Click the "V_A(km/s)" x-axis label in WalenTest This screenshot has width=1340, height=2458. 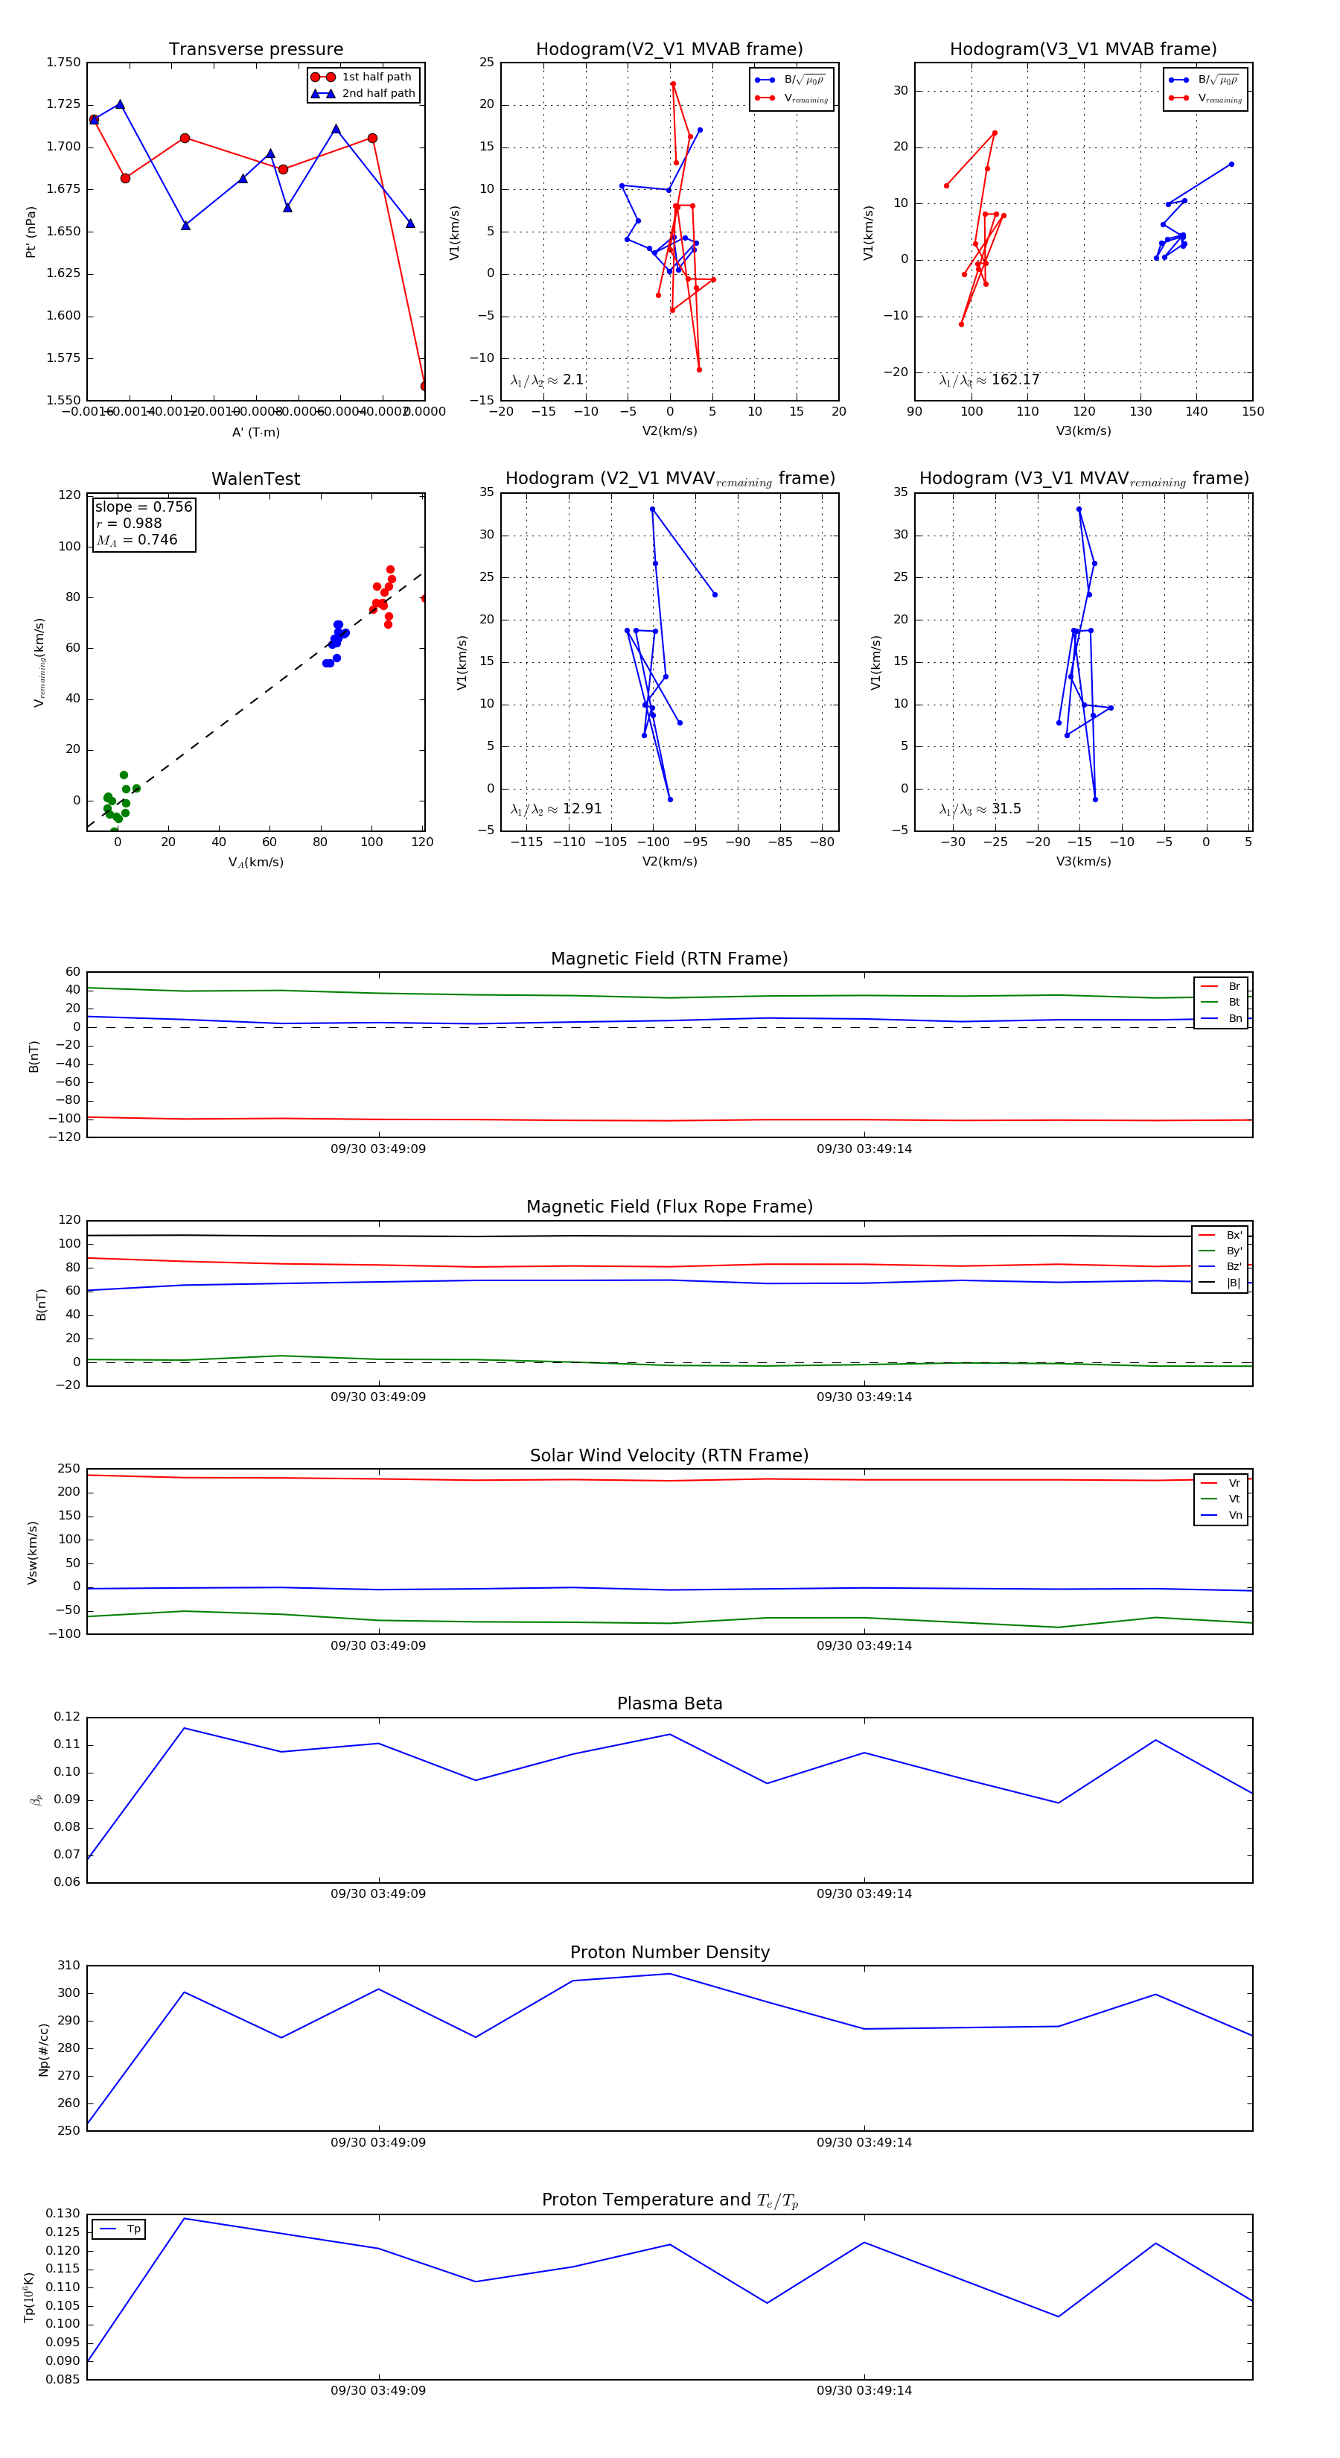[255, 863]
